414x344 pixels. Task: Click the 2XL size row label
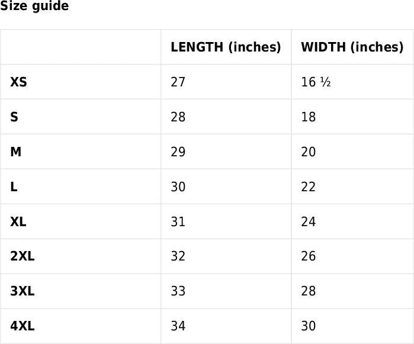pos(23,256)
